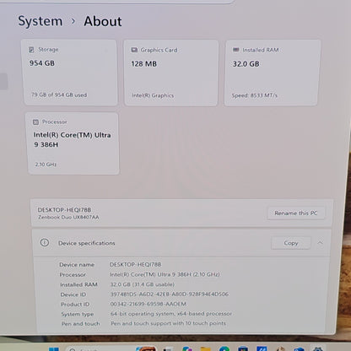Click the PC name DESKTOP-HEQI78B above the model
Image resolution: width=351 pixels, height=351 pixels.
(64, 210)
